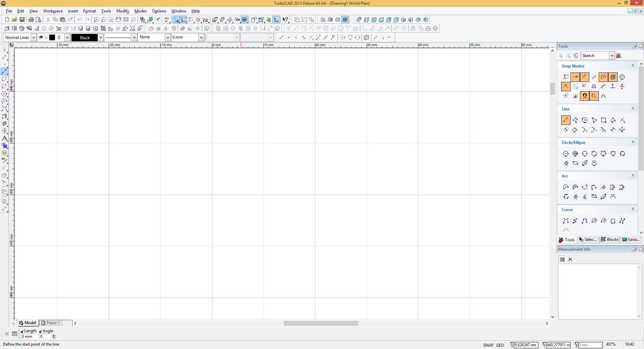The width and height of the screenshot is (644, 349).
Task: Collapse the Snap Modes panel section
Action: point(633,66)
